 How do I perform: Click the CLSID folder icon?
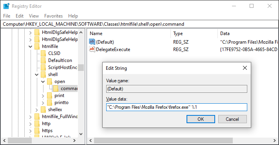coord(43,53)
